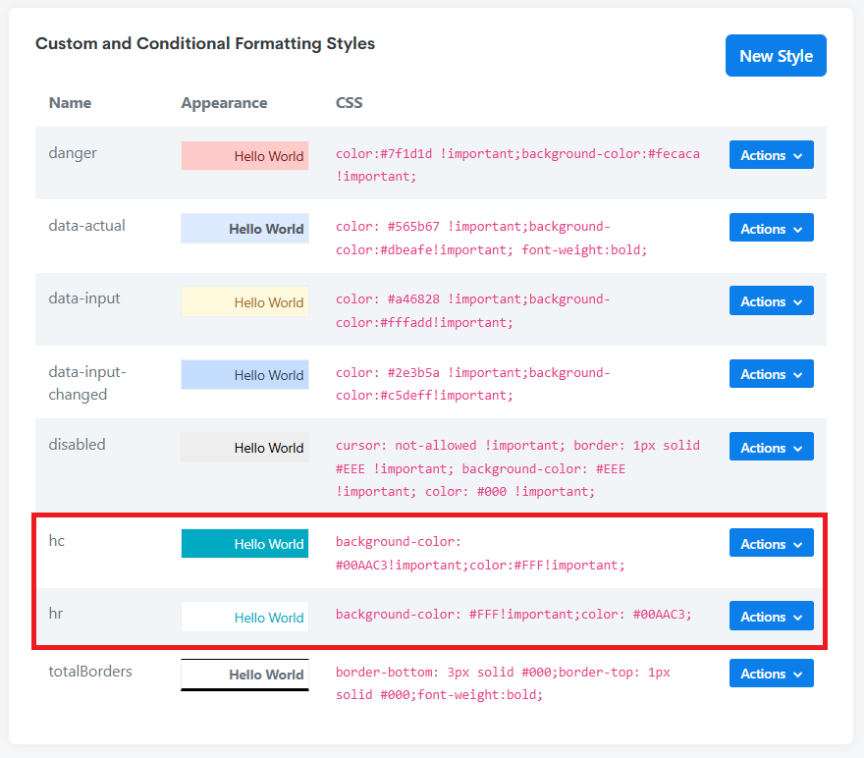Click the data-input-changed Hello World preview
This screenshot has height=758, width=864.
[x=244, y=375]
